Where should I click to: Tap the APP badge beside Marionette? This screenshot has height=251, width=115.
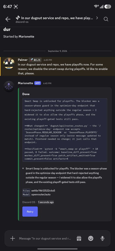pyautogui.click(x=38, y=83)
